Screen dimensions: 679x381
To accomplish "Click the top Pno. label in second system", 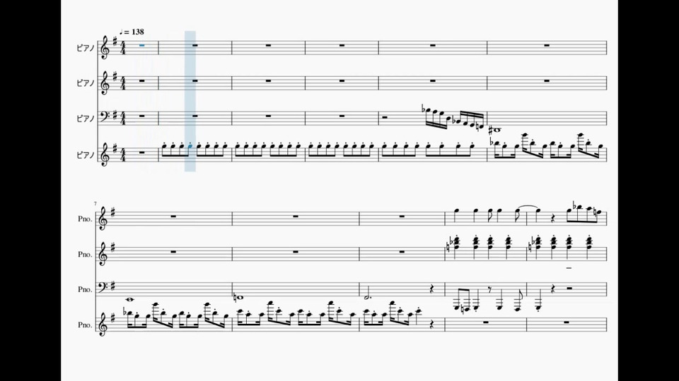I will (x=85, y=219).
